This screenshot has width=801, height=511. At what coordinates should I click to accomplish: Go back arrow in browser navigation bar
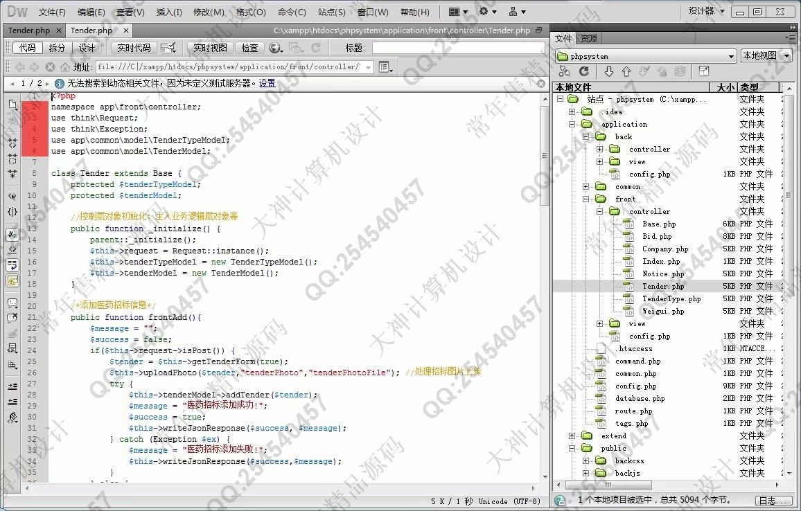click(20, 67)
